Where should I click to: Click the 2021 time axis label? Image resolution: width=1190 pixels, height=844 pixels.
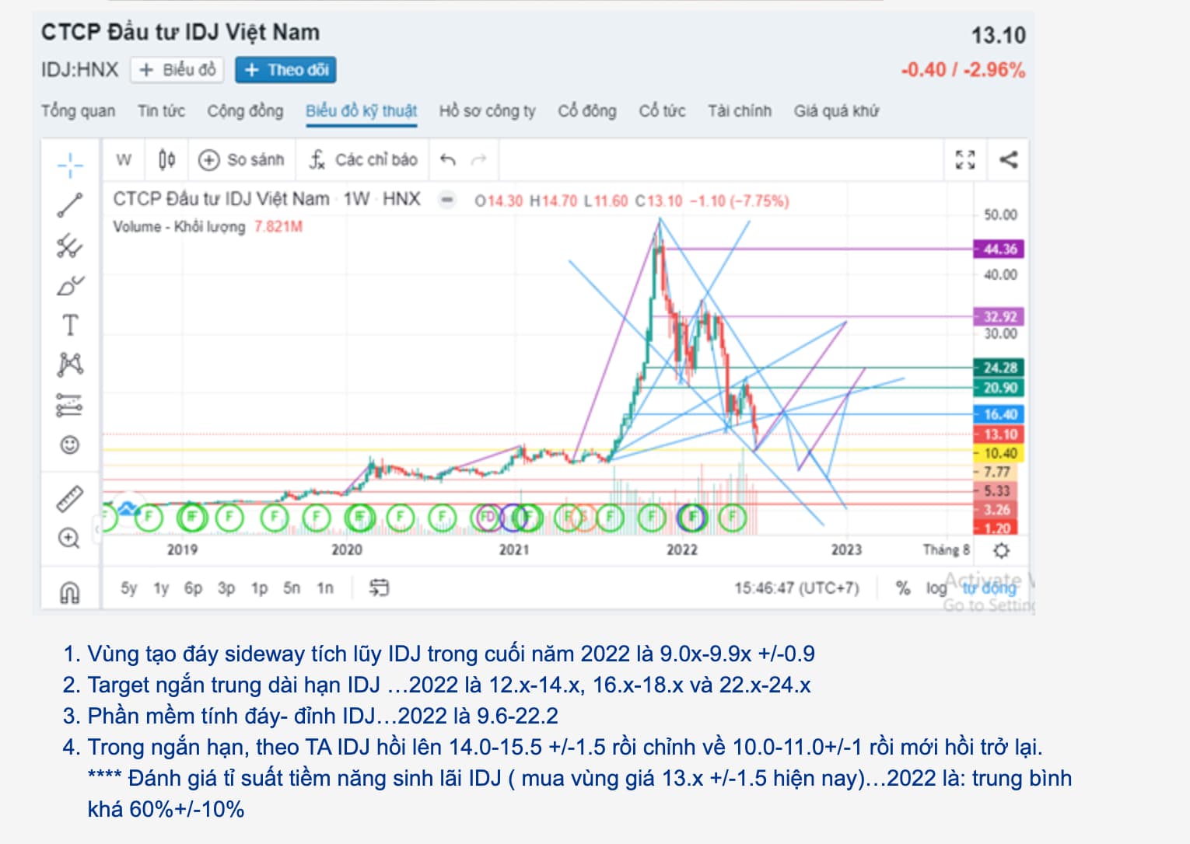(x=514, y=550)
